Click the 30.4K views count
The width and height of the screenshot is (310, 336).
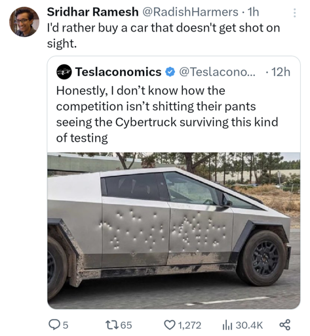[249, 325]
